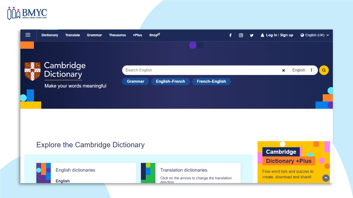
Task: Choose the French–English dictionary button
Action: [x=211, y=81]
